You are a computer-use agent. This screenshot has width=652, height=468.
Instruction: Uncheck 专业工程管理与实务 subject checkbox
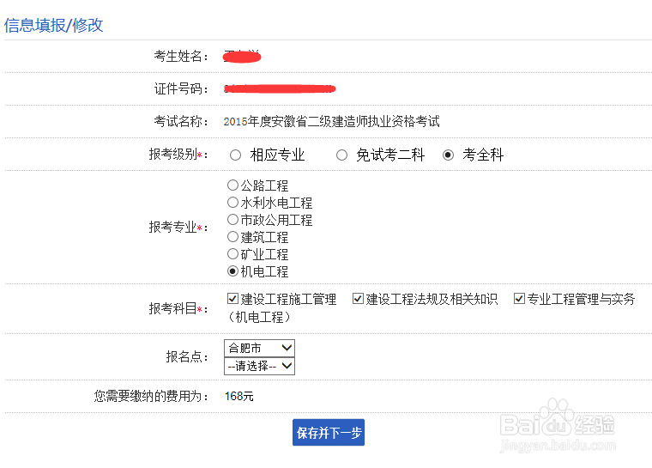click(x=519, y=299)
